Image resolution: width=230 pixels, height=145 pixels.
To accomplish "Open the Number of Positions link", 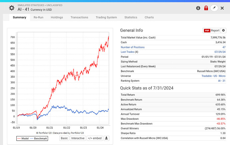I will tap(133, 47).
